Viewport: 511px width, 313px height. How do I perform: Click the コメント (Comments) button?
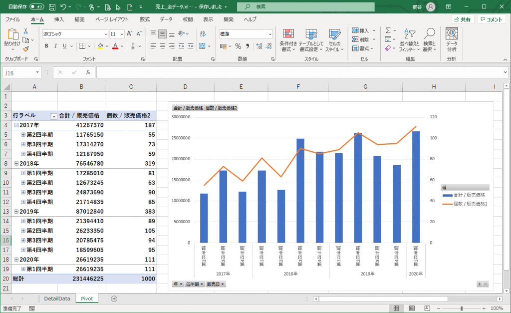(x=491, y=19)
